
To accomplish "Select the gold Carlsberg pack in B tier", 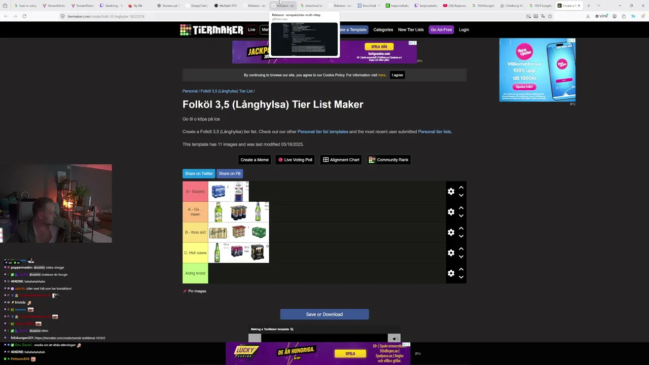I will 218,232.
